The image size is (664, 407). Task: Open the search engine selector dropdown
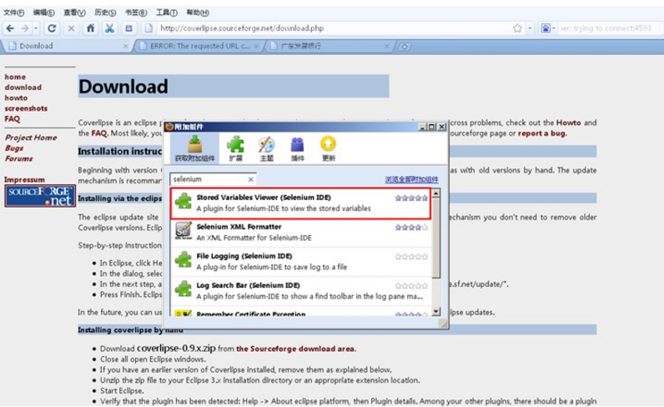click(x=548, y=28)
